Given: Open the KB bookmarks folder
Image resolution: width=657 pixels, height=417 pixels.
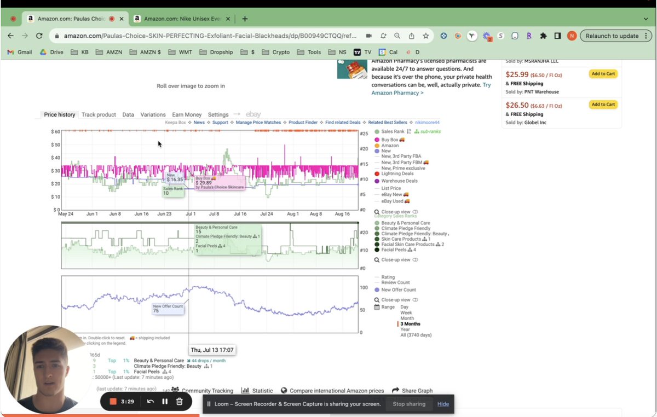Looking at the screenshot, I should (80, 52).
